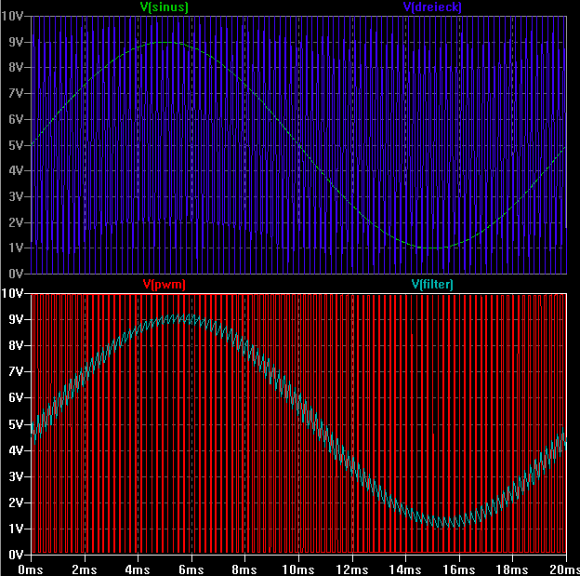580x576 pixels.
Task: Click the V(pwm) trace label
Action: click(164, 285)
